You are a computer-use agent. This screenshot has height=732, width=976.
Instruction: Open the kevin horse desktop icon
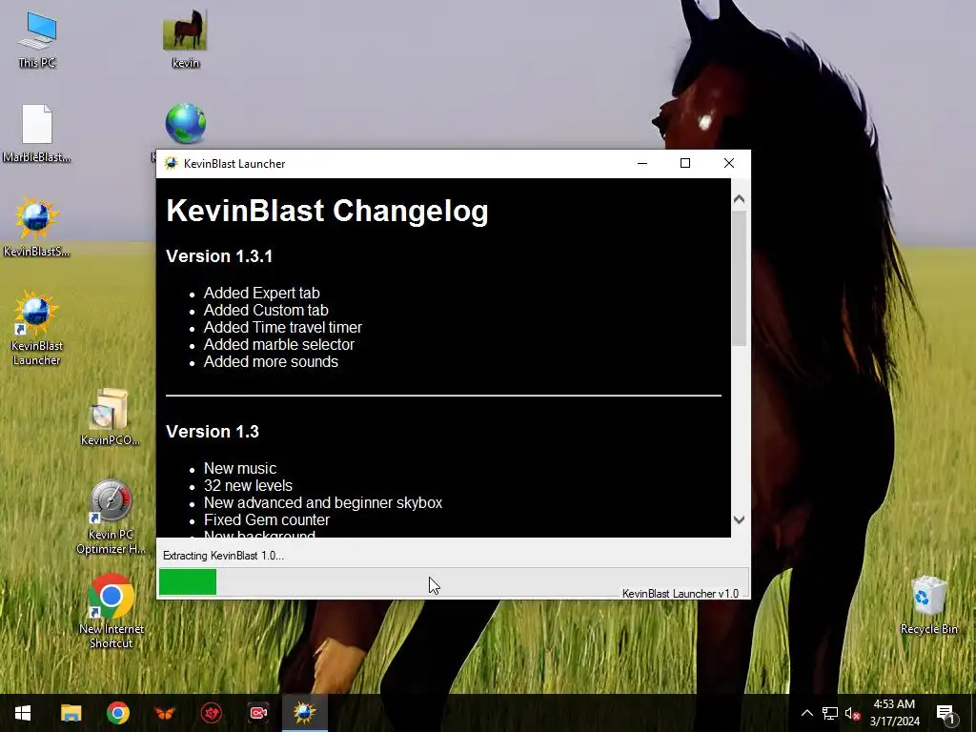[x=185, y=38]
